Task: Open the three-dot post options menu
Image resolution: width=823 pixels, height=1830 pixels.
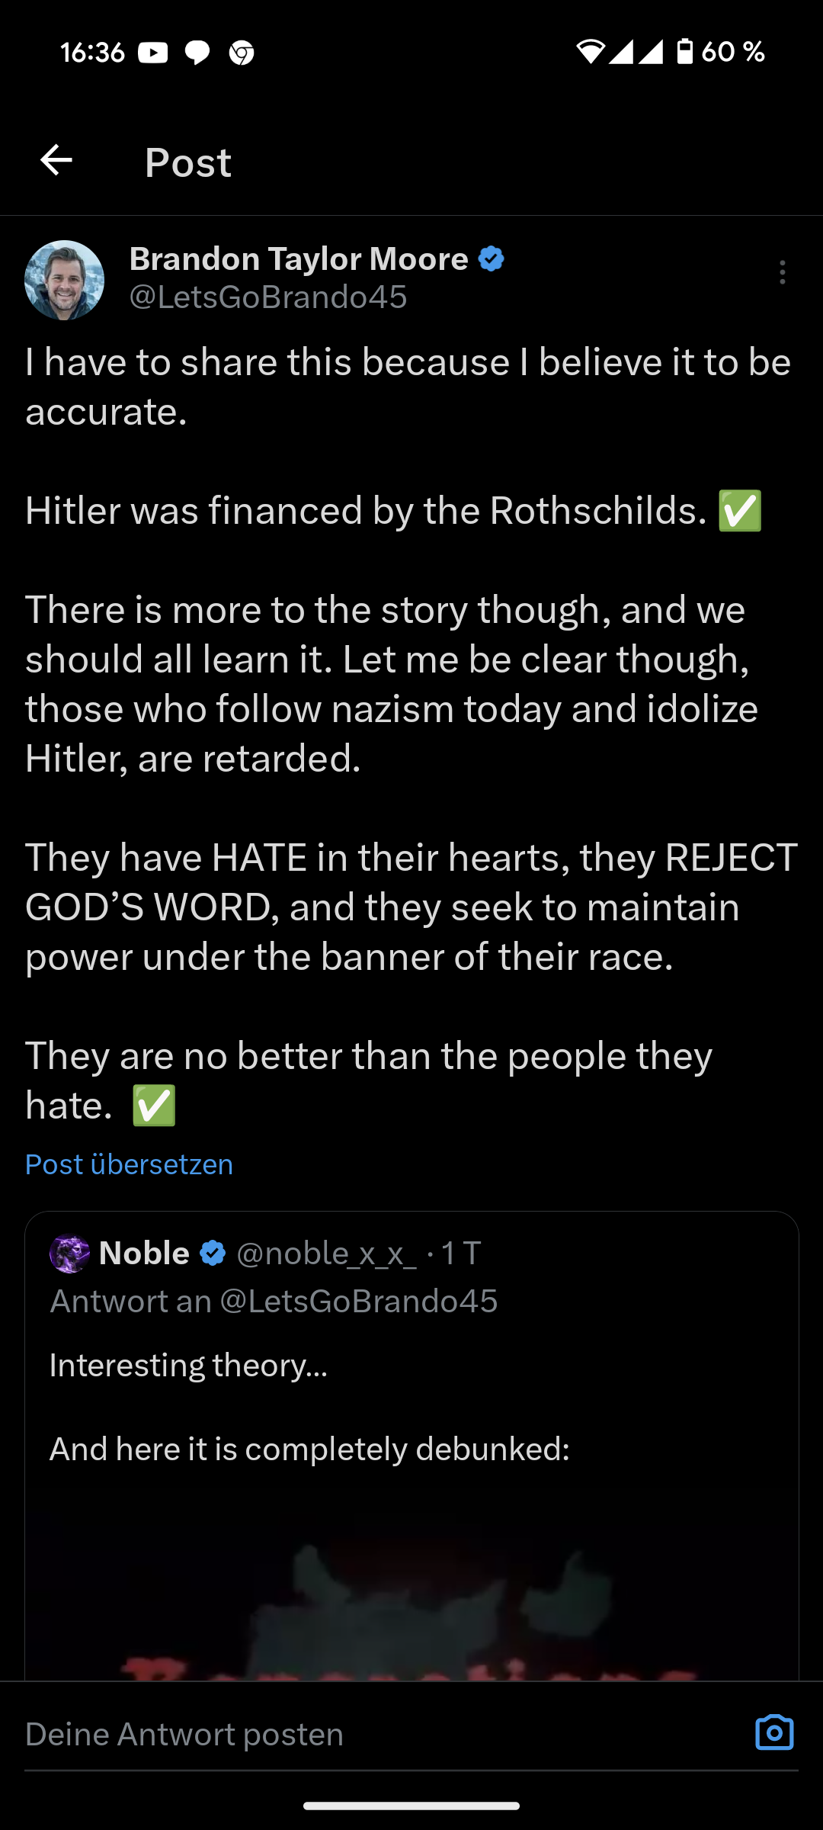Action: point(783,272)
